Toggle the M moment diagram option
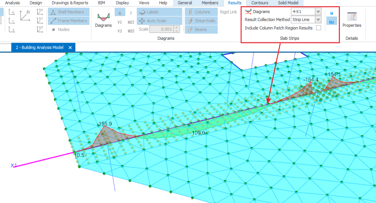 (x=331, y=13)
